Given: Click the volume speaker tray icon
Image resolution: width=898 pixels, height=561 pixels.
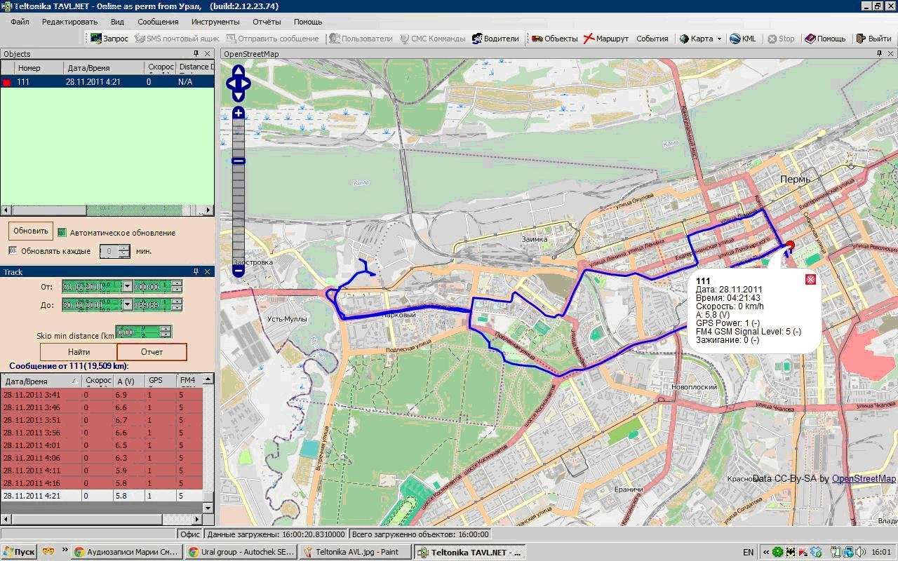Looking at the screenshot, I should tap(861, 552).
